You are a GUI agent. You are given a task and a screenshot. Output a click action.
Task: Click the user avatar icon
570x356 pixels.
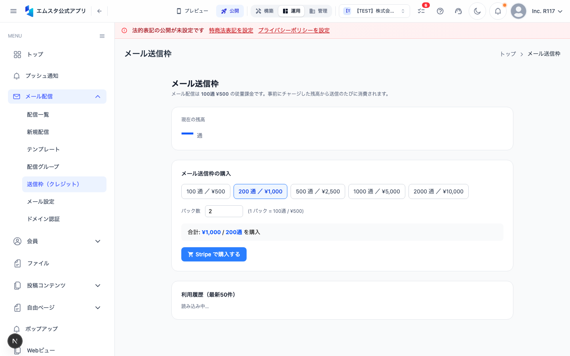[519, 11]
